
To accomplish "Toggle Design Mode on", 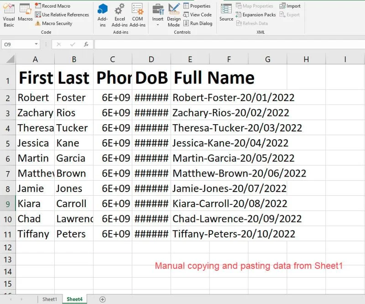I will coord(174,14).
